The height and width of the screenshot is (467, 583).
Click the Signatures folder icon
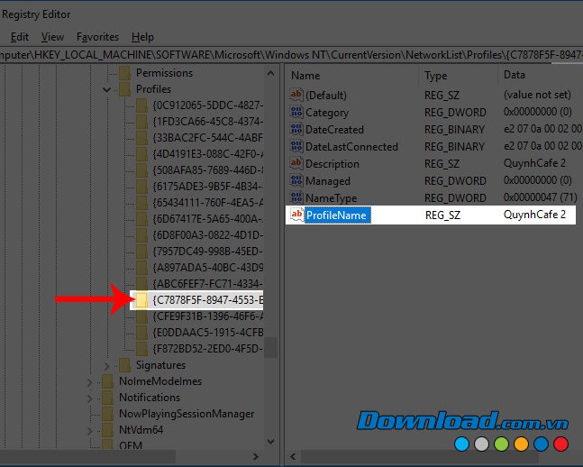[x=125, y=365]
